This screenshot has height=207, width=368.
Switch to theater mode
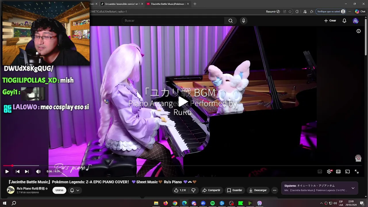point(338,172)
